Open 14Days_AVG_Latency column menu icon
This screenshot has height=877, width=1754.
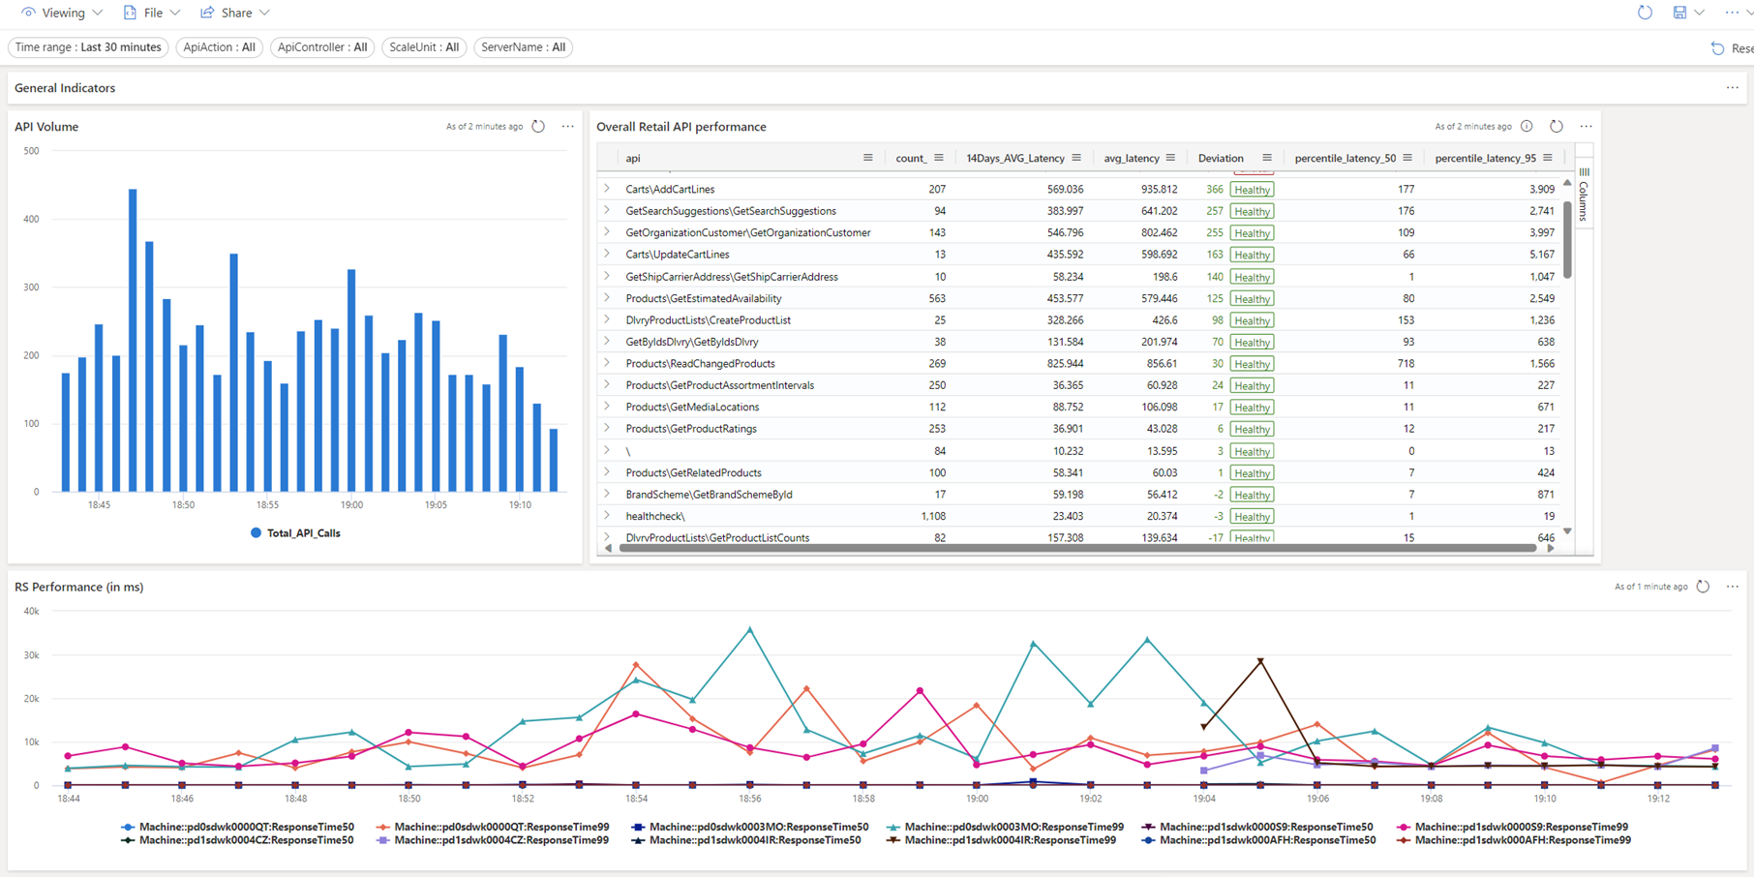click(1075, 158)
